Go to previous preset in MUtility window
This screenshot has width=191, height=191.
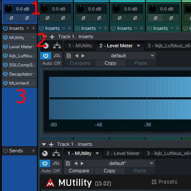click(76, 163)
